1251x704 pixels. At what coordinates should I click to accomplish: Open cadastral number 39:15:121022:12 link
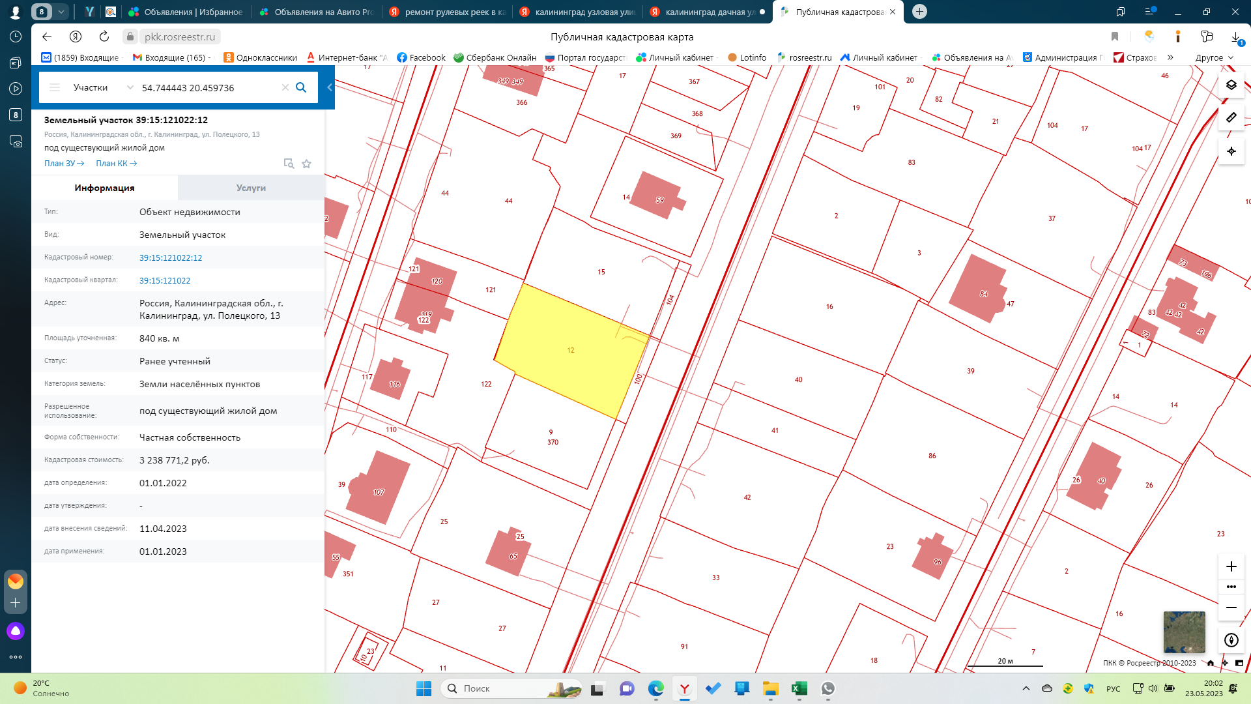(171, 257)
